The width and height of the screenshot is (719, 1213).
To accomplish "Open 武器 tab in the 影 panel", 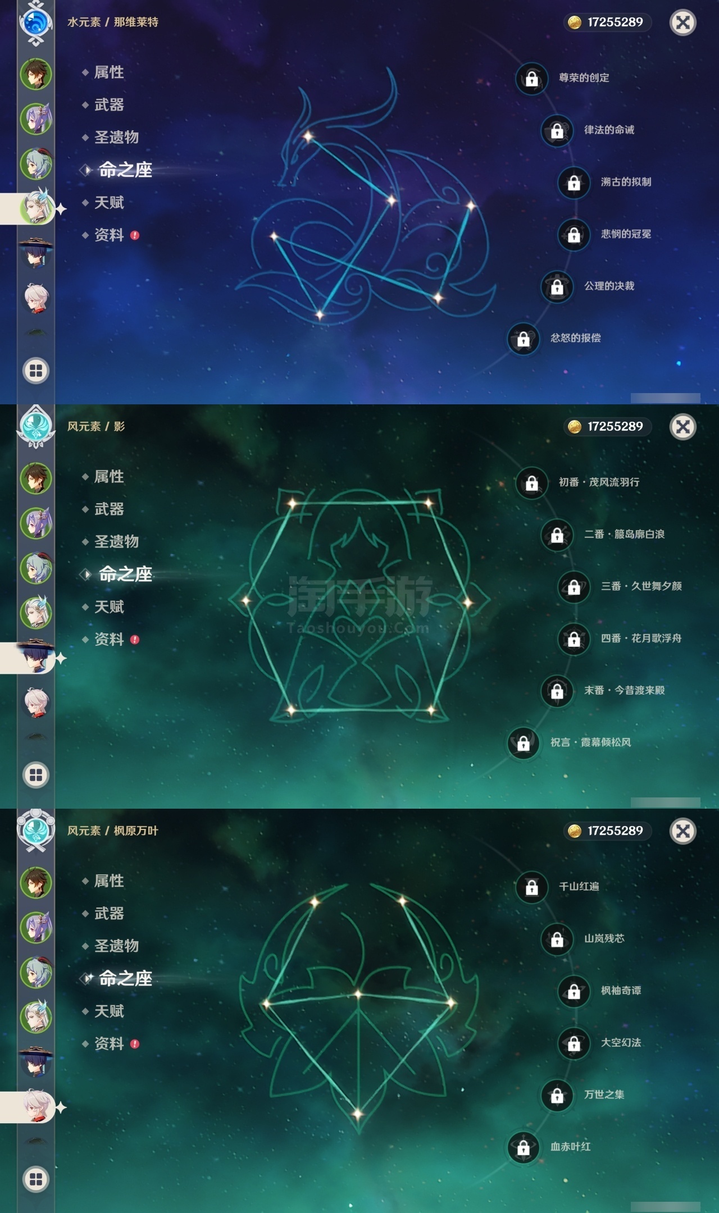I will pyautogui.click(x=109, y=509).
